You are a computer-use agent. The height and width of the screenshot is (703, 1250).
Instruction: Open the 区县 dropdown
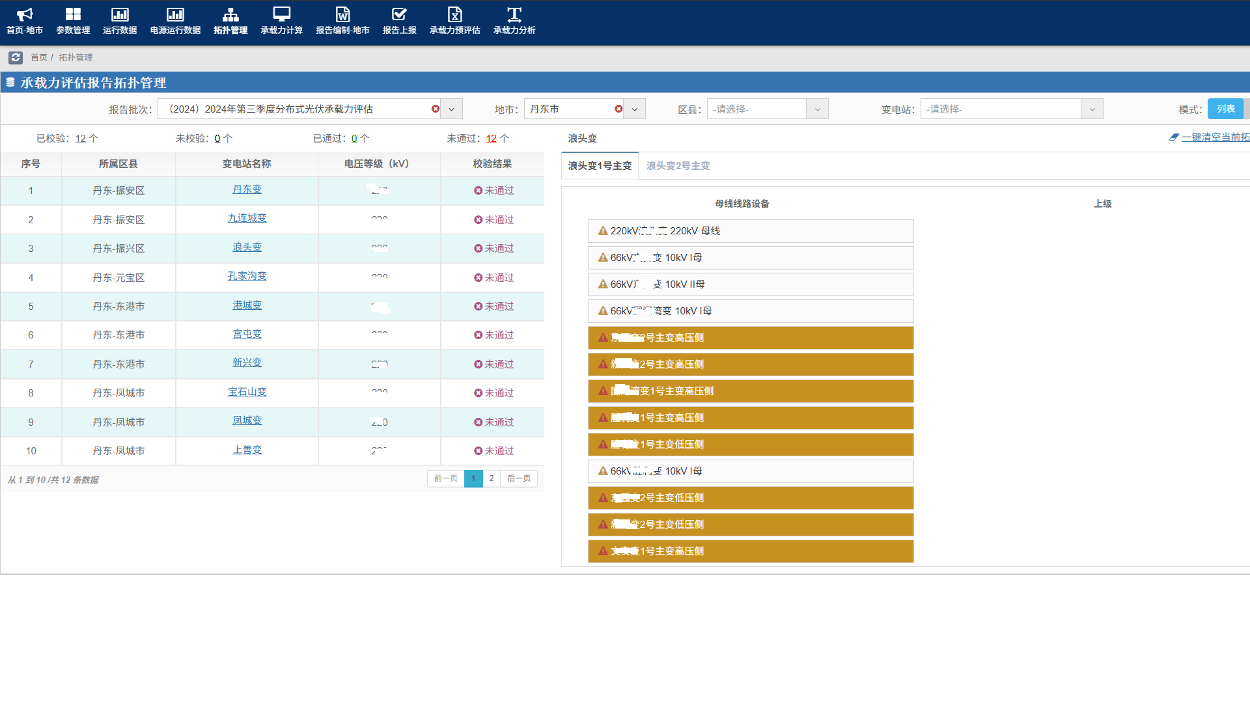coord(767,109)
